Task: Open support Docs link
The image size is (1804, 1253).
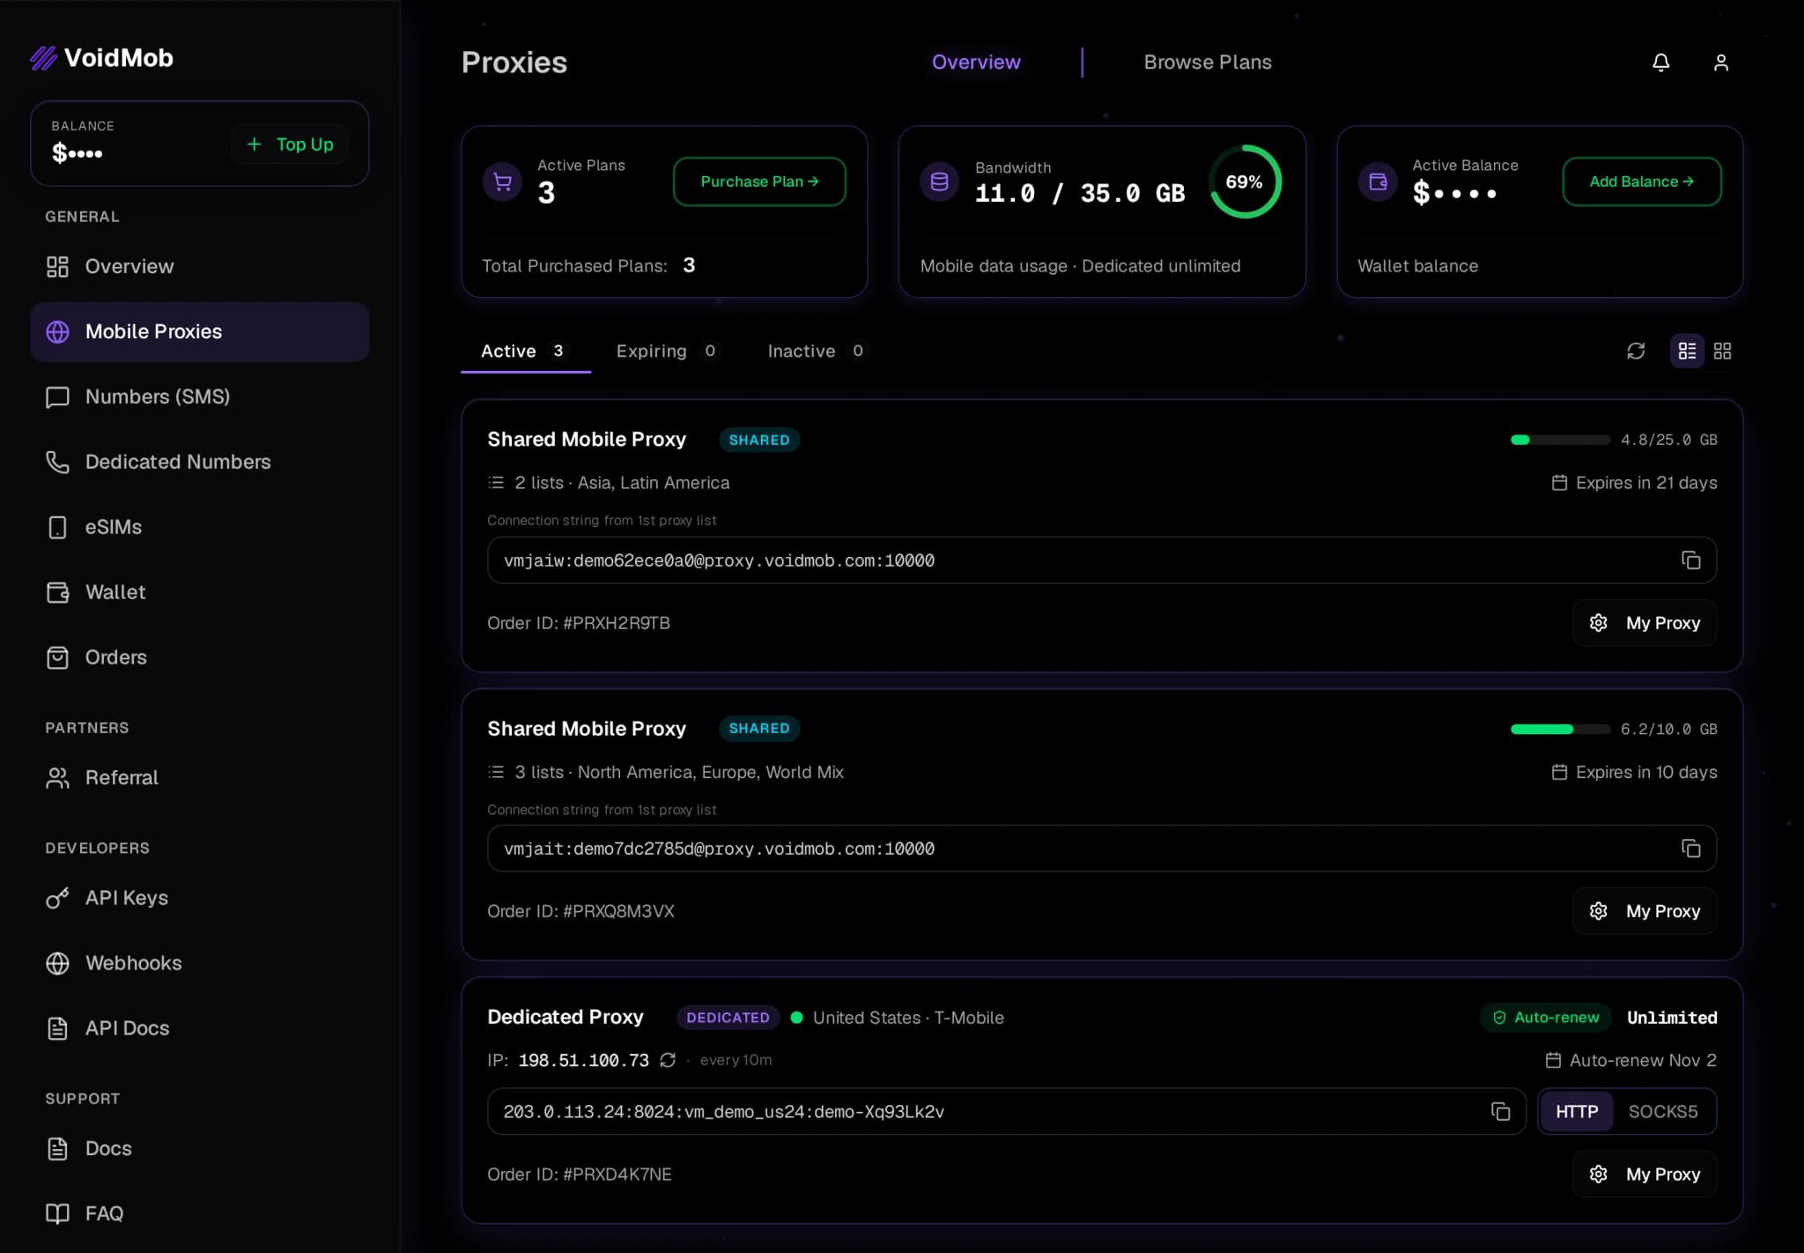Action: point(199,1149)
